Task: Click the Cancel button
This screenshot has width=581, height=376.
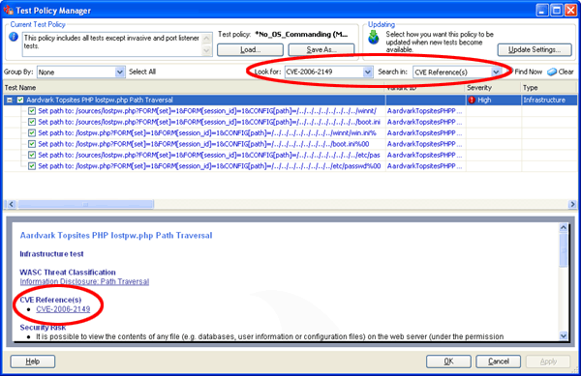Action: click(x=499, y=362)
